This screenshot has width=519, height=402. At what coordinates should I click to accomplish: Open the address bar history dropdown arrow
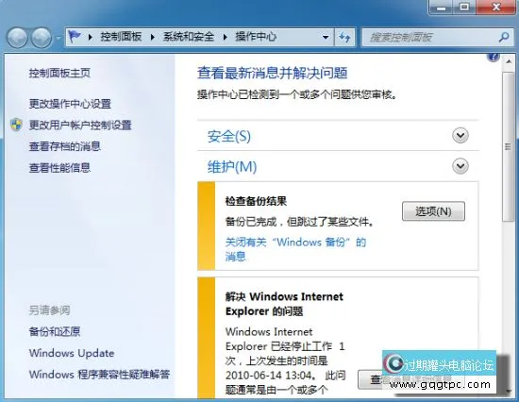326,37
